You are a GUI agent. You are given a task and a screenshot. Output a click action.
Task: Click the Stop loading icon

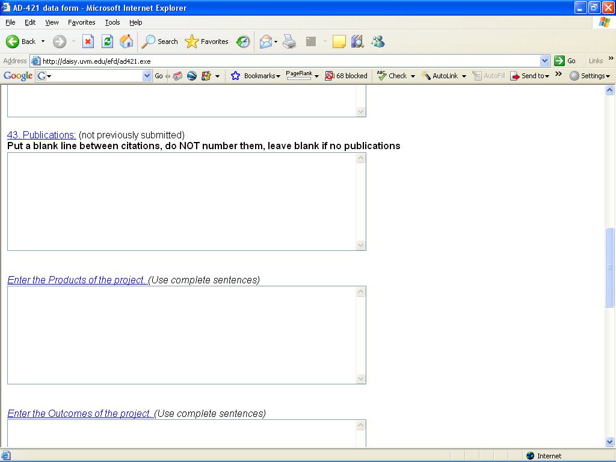tap(88, 42)
